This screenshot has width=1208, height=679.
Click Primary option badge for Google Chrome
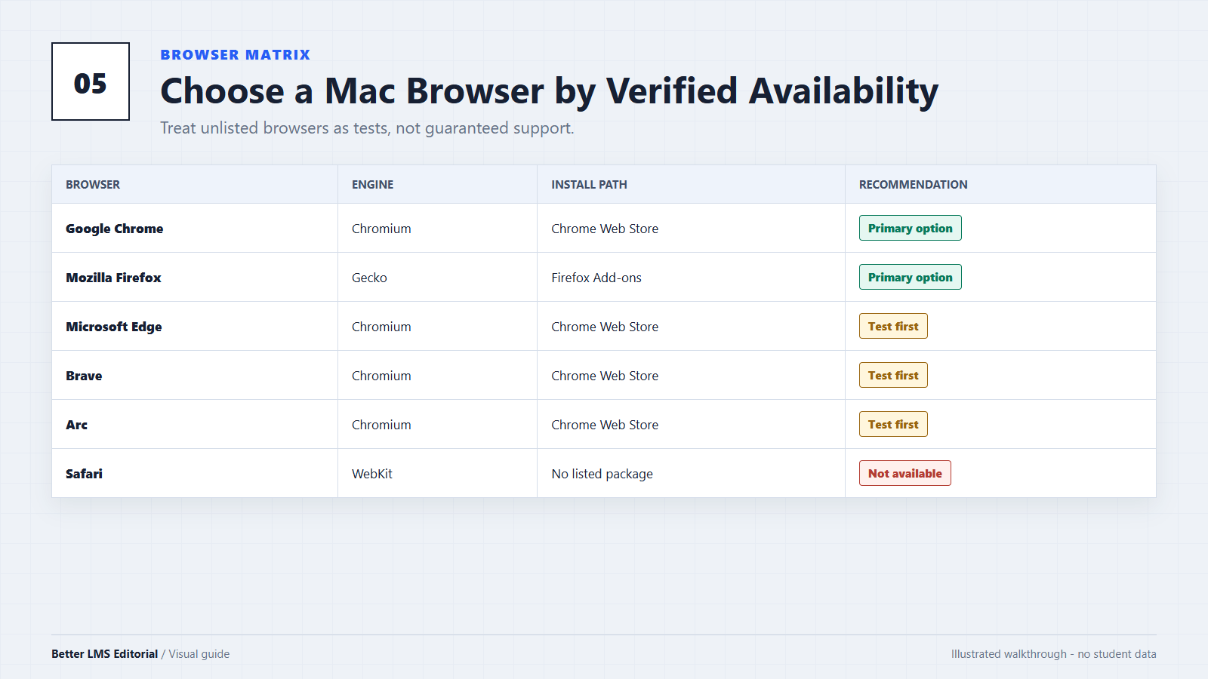[911, 228]
